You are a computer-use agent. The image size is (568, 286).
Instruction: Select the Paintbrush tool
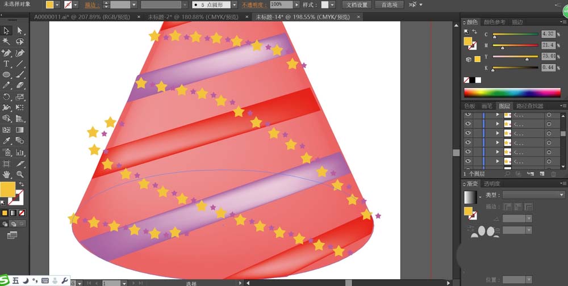(19, 74)
